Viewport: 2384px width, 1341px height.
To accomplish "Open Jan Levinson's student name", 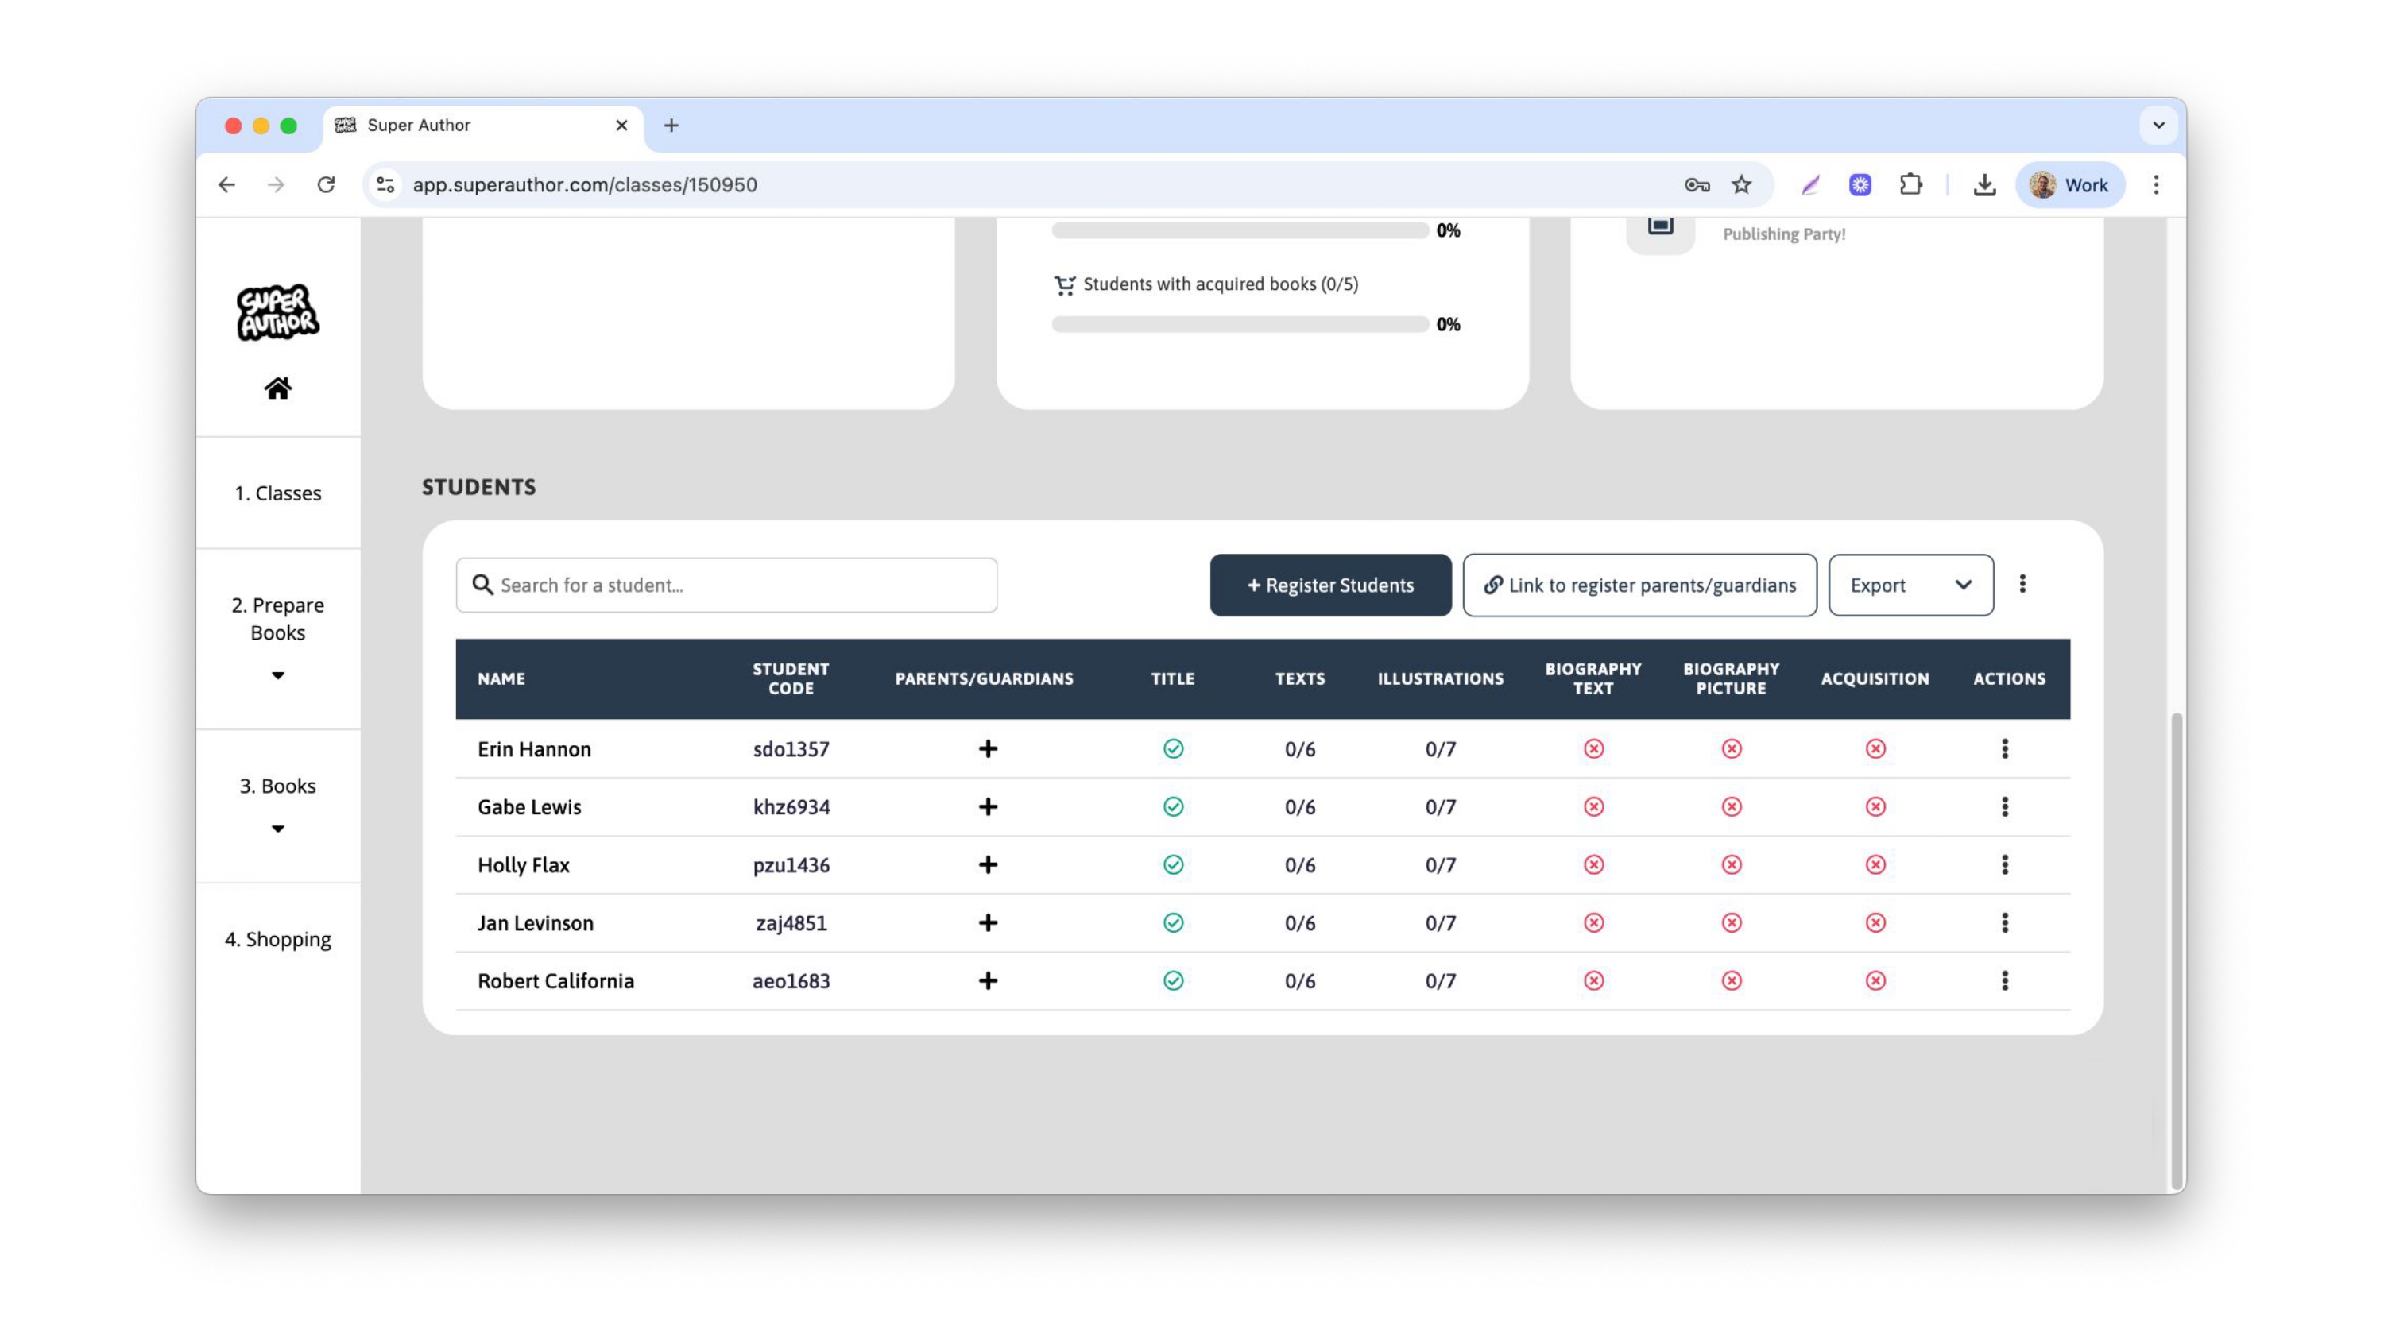I will pos(536,922).
